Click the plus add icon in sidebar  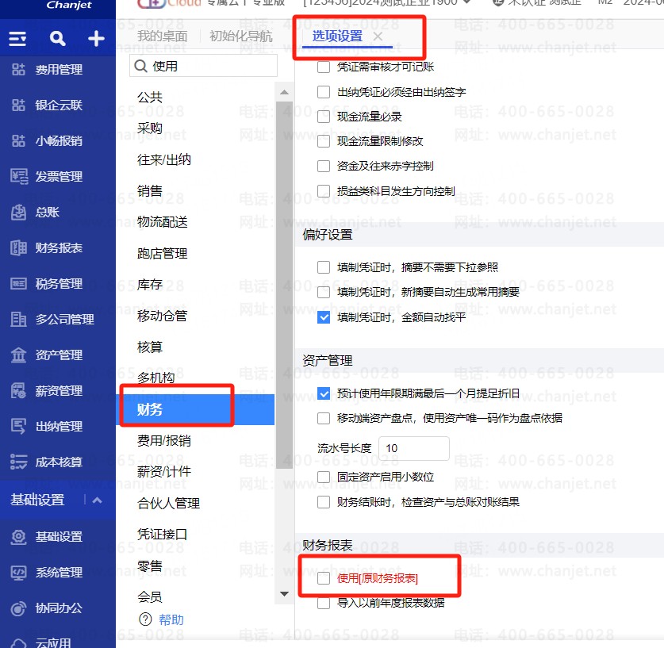[x=96, y=39]
